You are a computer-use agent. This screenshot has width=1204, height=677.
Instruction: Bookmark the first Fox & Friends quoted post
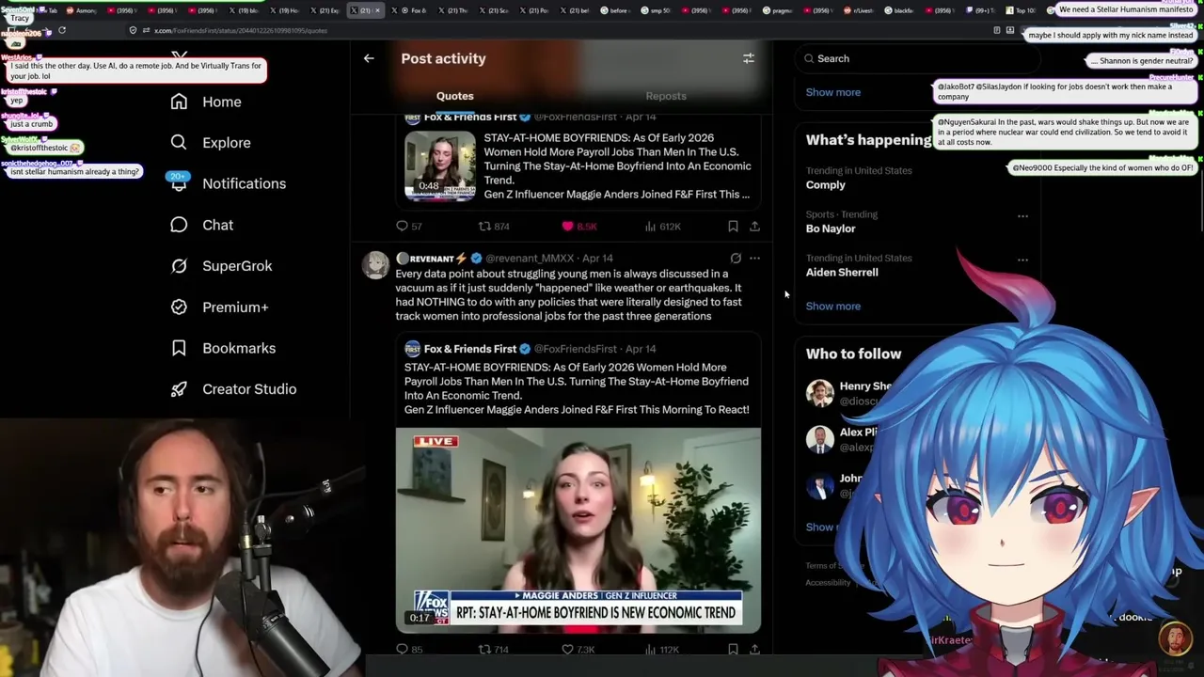click(733, 227)
